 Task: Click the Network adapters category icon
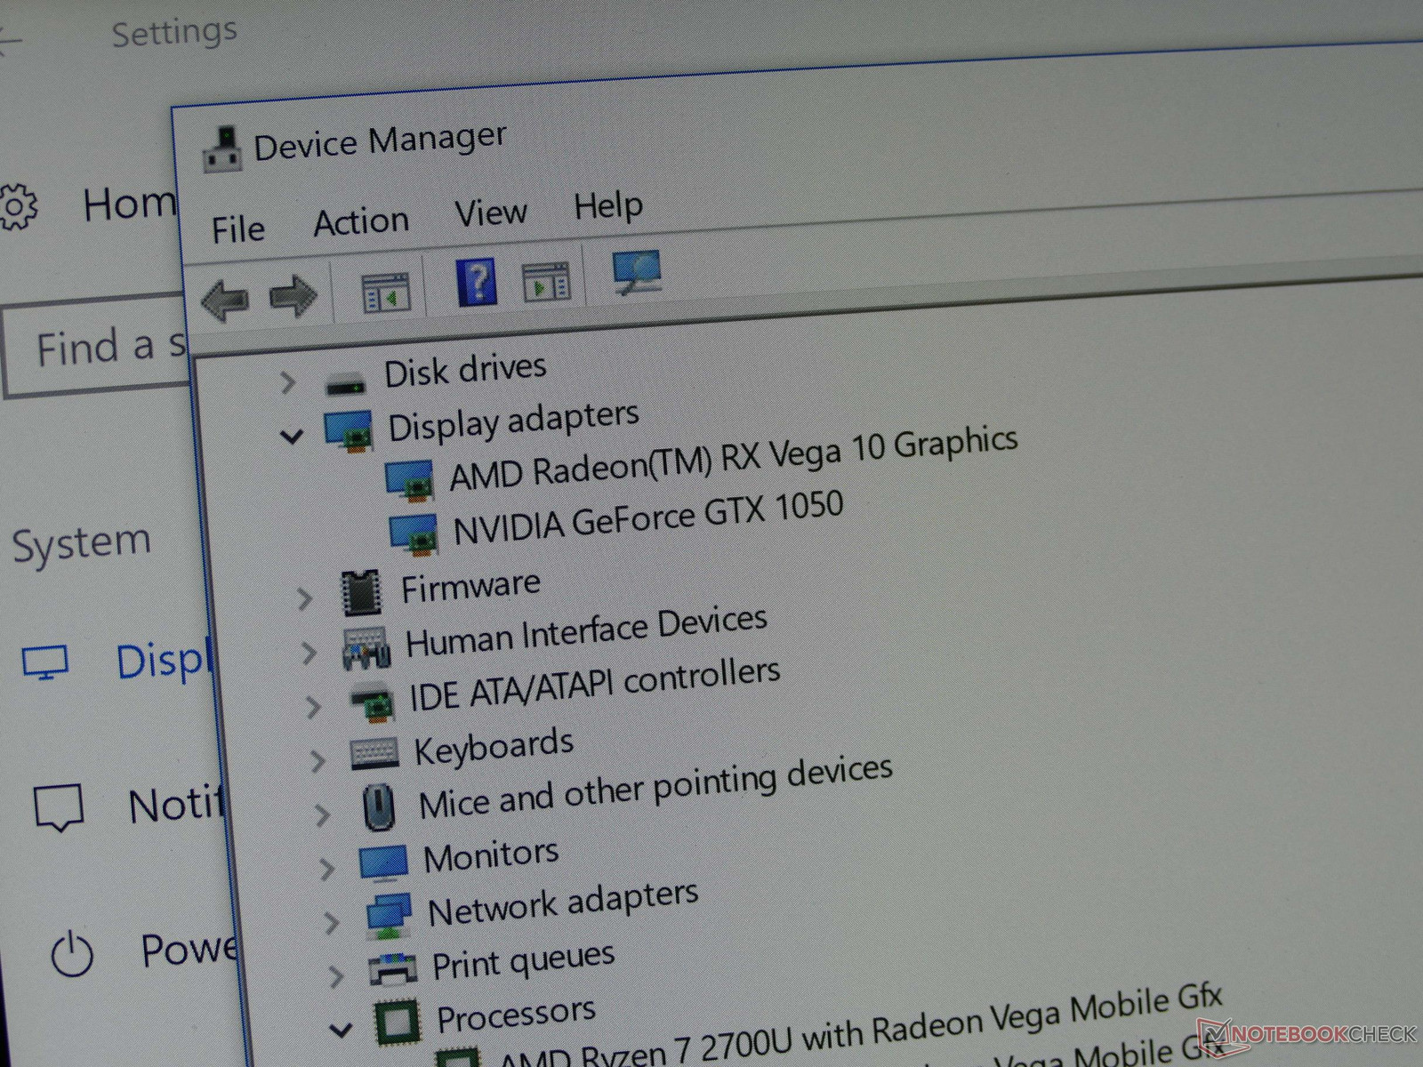(389, 916)
